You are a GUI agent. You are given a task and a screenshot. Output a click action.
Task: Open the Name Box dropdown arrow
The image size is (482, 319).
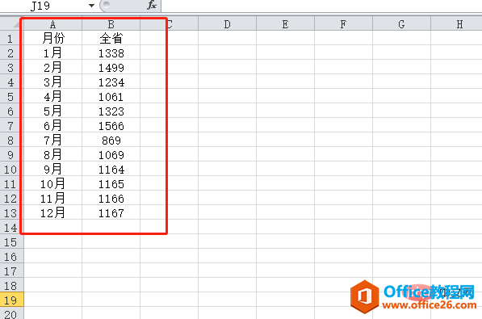click(x=91, y=6)
